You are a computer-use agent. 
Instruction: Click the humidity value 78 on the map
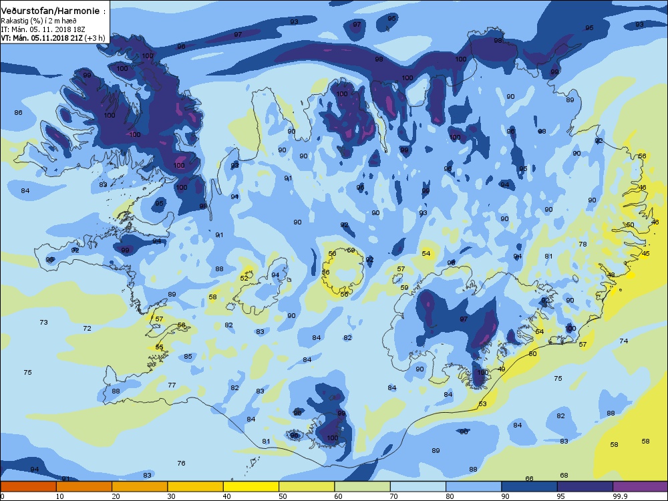(582, 244)
